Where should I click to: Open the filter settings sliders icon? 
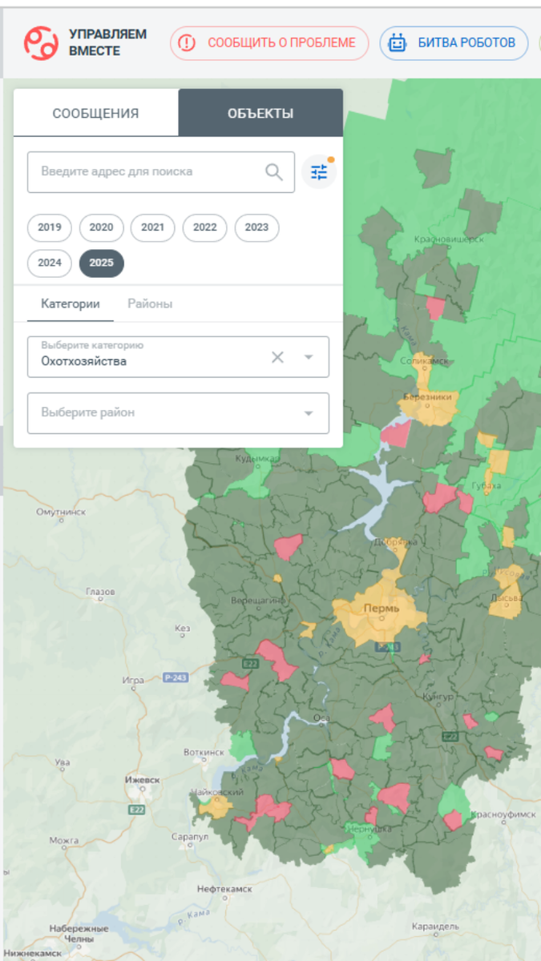pyautogui.click(x=319, y=172)
